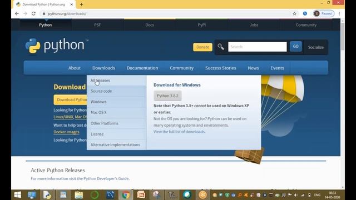Open the Linux/UNIX link
Viewport: 356px width, 200px height.
click(63, 117)
